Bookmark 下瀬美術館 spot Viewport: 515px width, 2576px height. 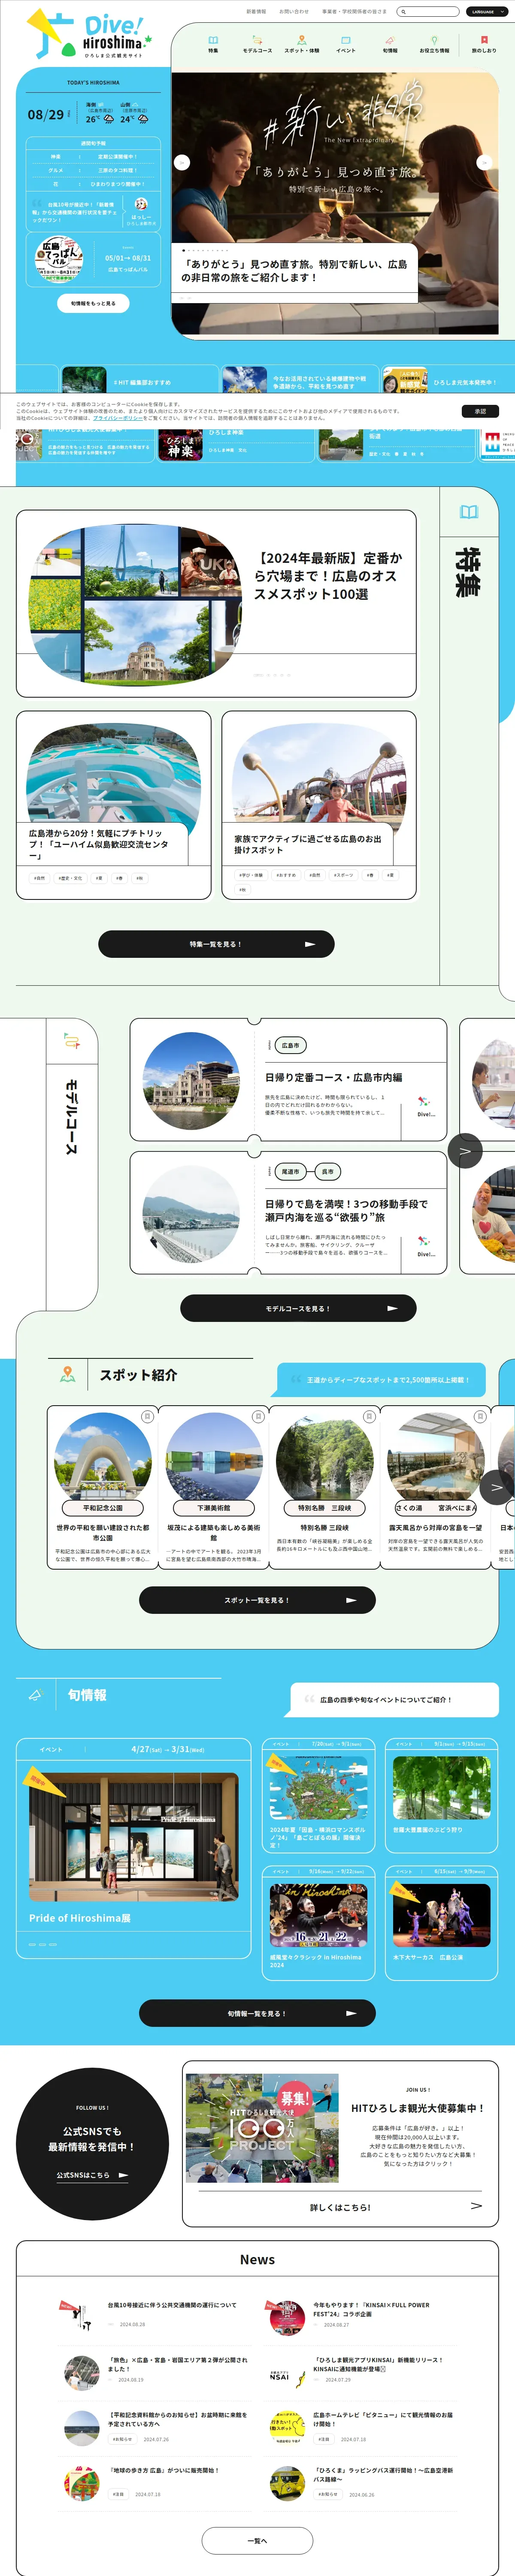click(x=258, y=1416)
